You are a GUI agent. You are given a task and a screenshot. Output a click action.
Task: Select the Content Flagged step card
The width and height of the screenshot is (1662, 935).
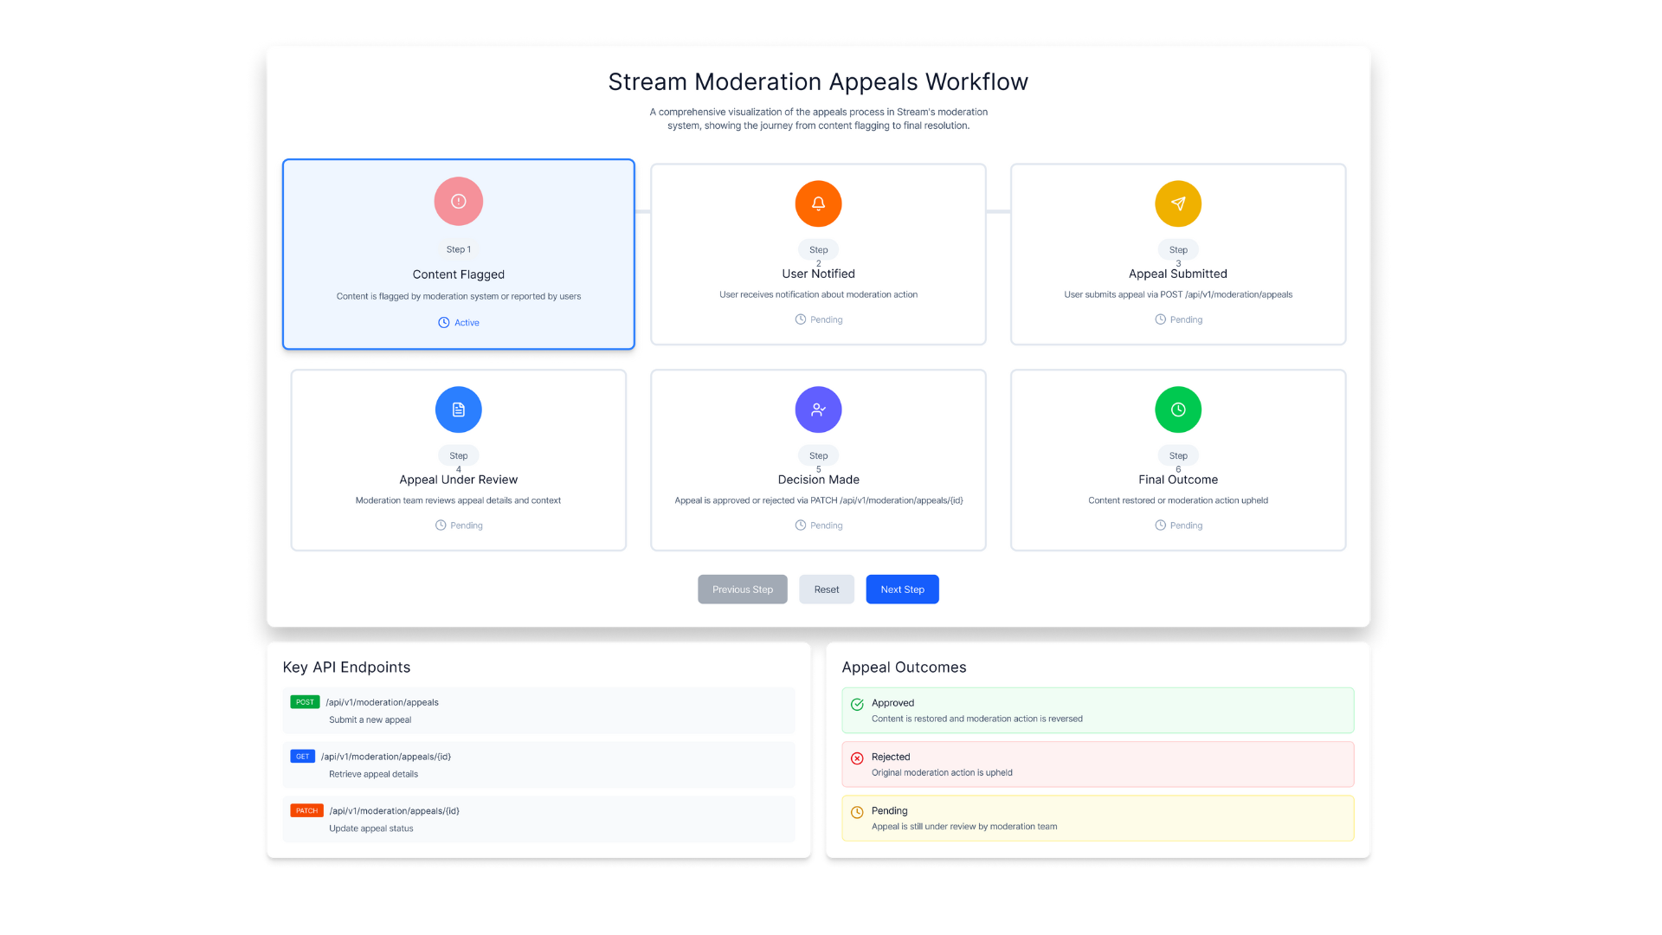[458, 254]
